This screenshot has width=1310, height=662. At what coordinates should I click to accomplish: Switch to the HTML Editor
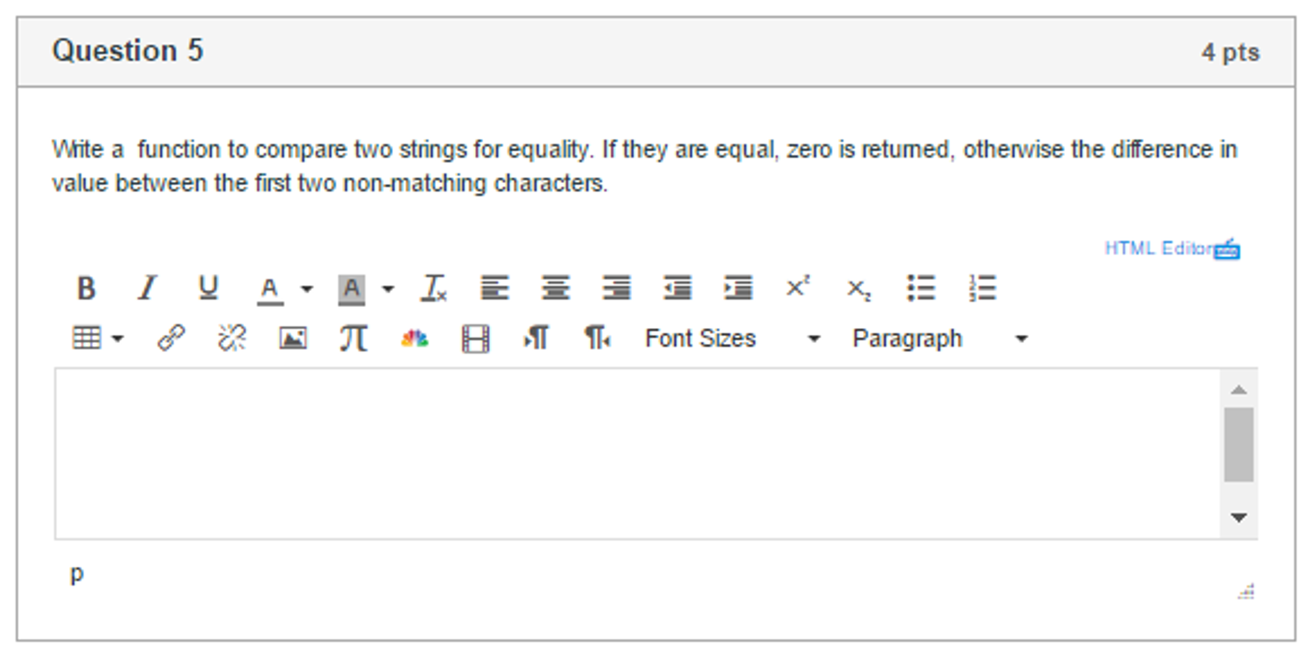[1159, 249]
